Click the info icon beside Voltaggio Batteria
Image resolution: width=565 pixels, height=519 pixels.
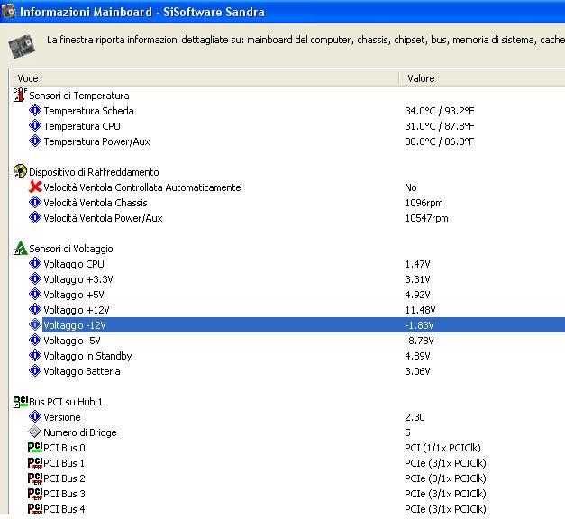pos(35,370)
